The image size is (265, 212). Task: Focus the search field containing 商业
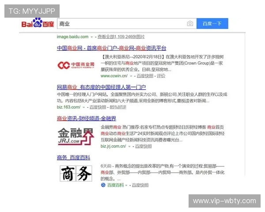pos(127,23)
